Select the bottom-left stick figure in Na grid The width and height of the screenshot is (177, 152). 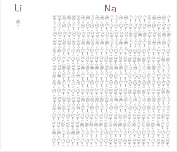coord(54,142)
